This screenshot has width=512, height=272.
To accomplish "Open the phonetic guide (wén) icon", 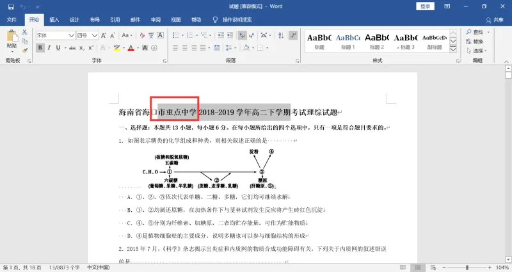I will click(151, 35).
